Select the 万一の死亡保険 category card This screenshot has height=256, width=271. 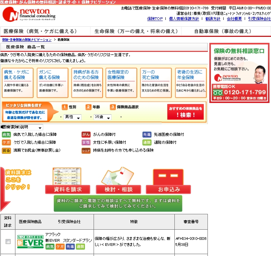click(x=156, y=83)
